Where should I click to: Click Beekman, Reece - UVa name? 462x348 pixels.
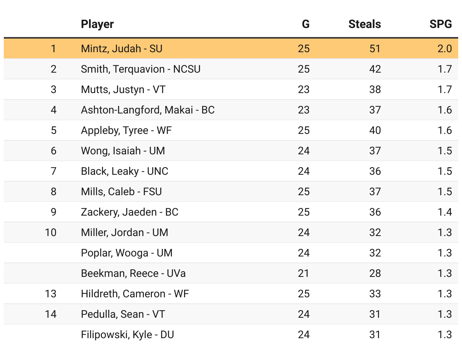tap(133, 273)
